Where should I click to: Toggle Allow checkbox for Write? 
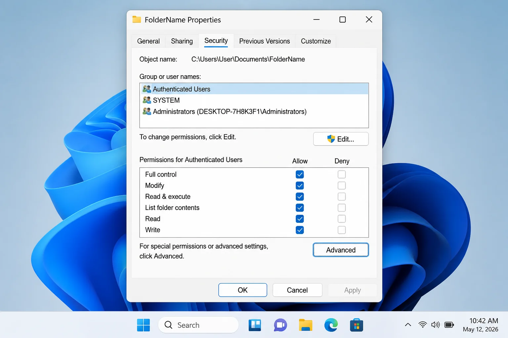(x=300, y=230)
